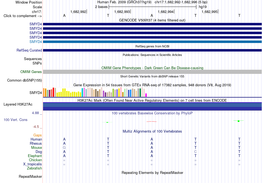
Task: Click the 'chr17:' ruler label
Action: (x=37, y=12)
